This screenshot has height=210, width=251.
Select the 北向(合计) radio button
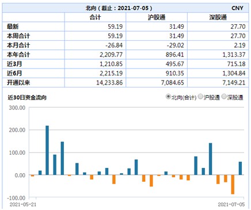point(168,97)
